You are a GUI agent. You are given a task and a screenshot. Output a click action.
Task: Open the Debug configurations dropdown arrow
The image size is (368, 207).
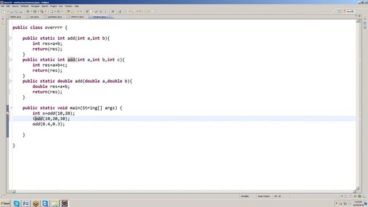31,11
